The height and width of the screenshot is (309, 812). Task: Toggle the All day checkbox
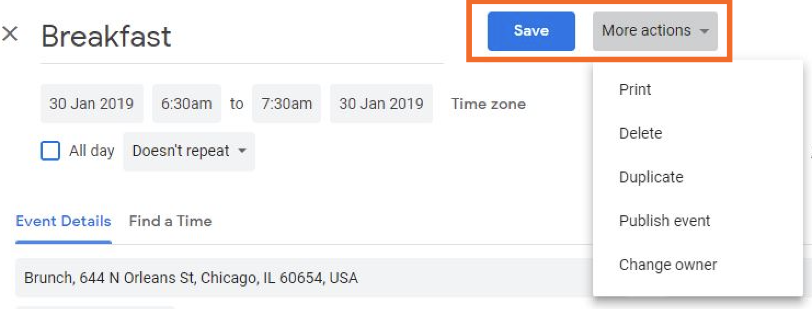[50, 151]
